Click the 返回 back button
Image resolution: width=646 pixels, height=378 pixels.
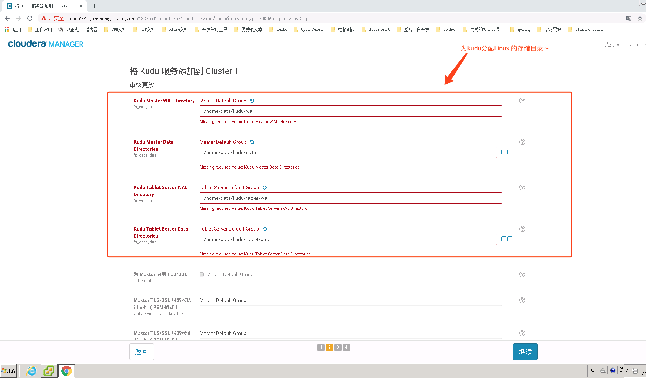(x=142, y=352)
